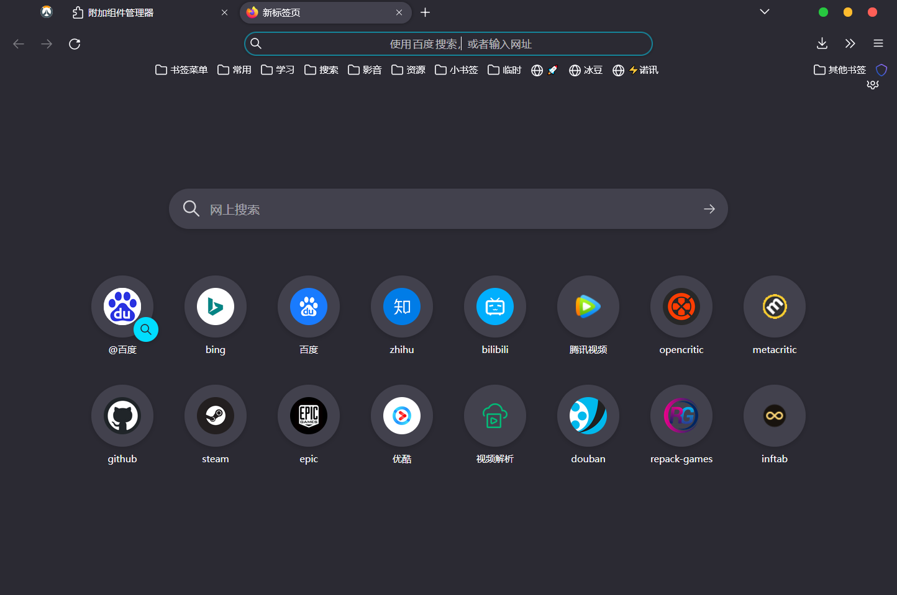Image resolution: width=897 pixels, height=595 pixels.
Task: Click the downloads arrow in the toolbar
Action: [822, 43]
